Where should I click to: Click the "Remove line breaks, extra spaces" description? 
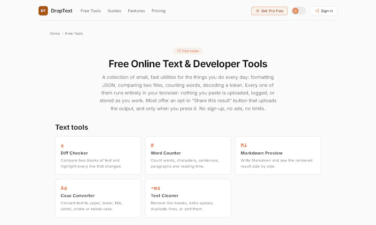pos(182,206)
